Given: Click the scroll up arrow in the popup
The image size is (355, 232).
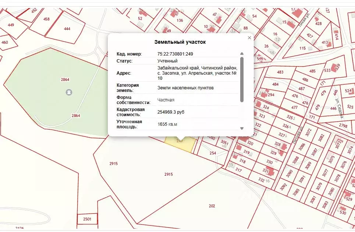Looking at the screenshot, I should pyautogui.click(x=242, y=54).
